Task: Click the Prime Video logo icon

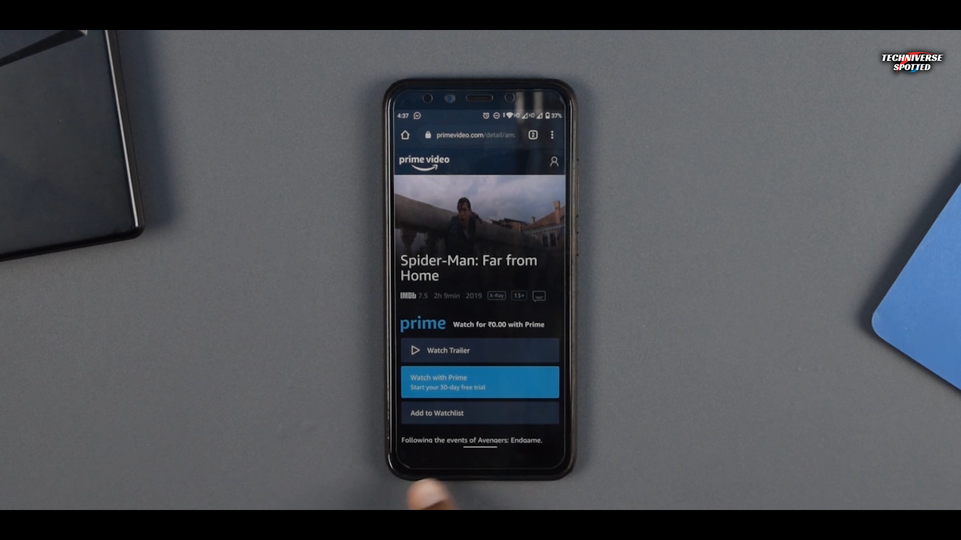Action: pyautogui.click(x=424, y=161)
